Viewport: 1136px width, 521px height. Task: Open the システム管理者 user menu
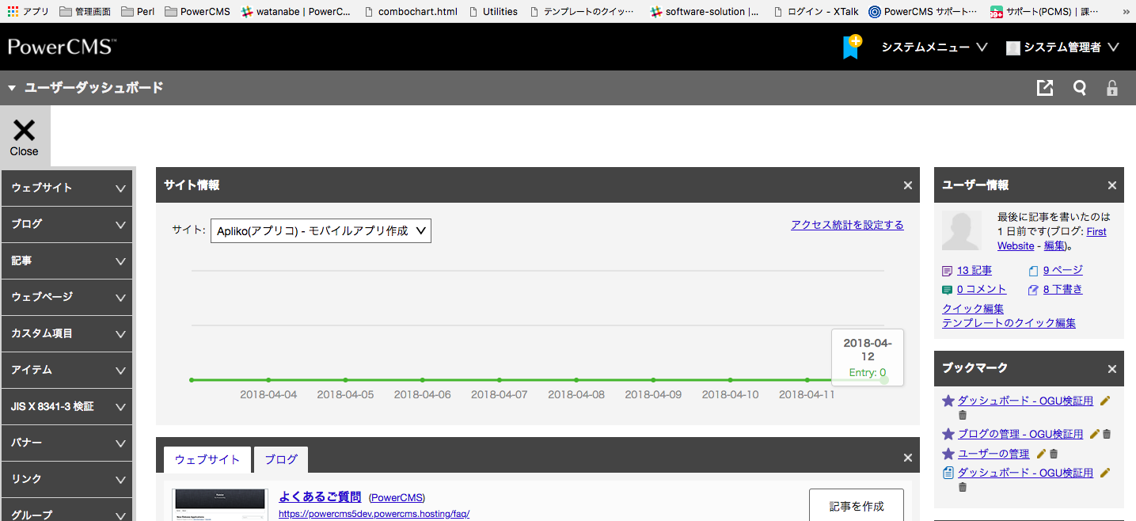click(x=1062, y=48)
